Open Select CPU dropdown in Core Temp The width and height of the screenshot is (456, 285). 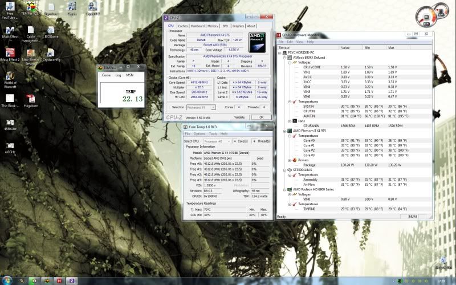(217, 141)
